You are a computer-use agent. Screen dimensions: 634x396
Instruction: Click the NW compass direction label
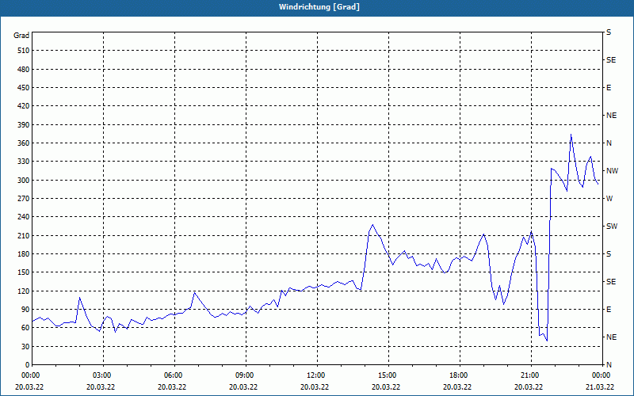612,171
